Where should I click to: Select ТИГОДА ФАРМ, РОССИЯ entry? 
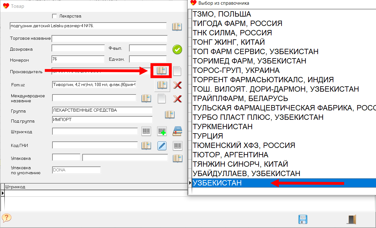click(x=284, y=23)
